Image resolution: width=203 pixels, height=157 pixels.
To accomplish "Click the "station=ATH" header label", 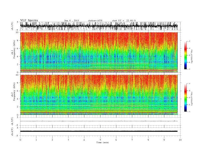I will point(95,21).
